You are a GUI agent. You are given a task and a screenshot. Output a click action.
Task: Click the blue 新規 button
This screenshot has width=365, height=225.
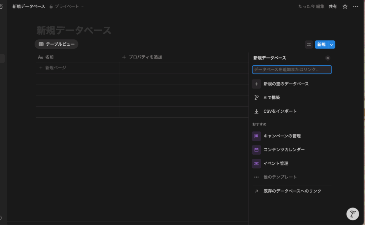tap(321, 45)
